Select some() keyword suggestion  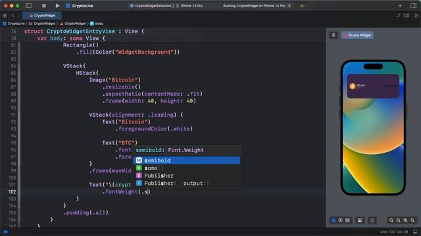pyautogui.click(x=187, y=168)
